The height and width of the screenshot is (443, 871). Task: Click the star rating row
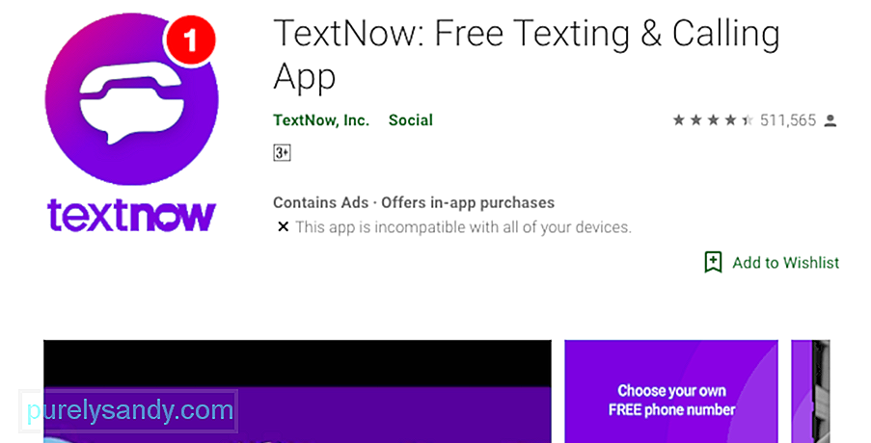[713, 119]
